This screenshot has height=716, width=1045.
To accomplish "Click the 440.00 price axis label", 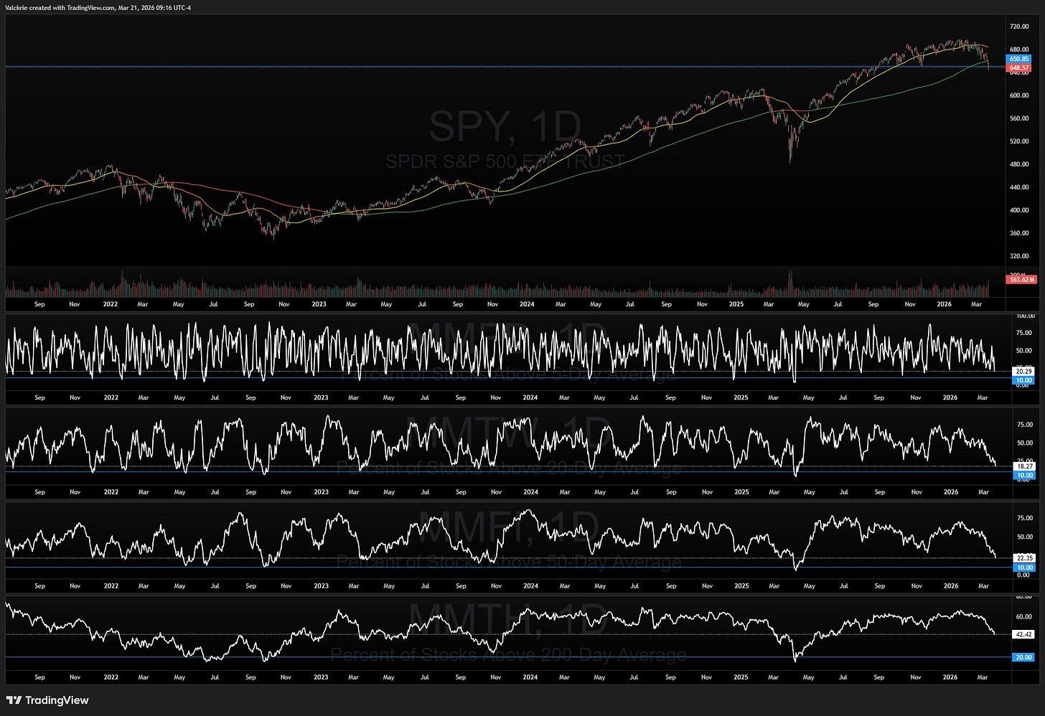I will pyautogui.click(x=1019, y=187).
